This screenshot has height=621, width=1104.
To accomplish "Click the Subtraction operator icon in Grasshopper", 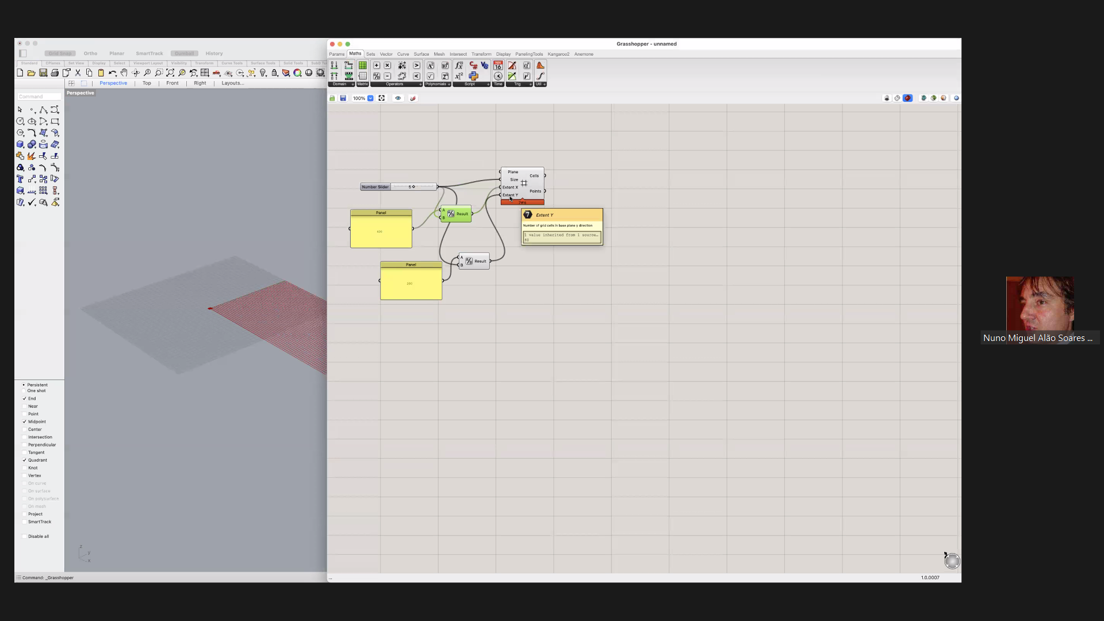I will coord(388,76).
